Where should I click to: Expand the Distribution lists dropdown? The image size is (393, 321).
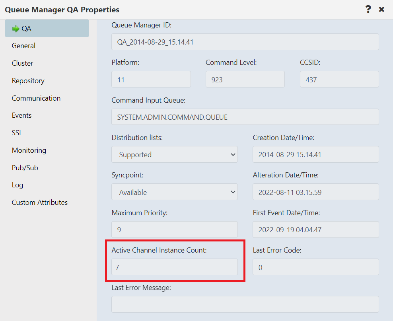(175, 154)
